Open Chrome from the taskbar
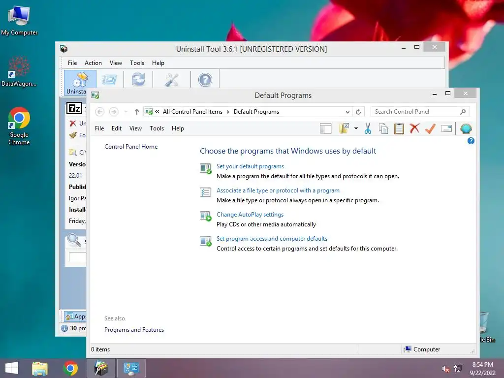Screen dimensions: 504x378 click(70, 368)
